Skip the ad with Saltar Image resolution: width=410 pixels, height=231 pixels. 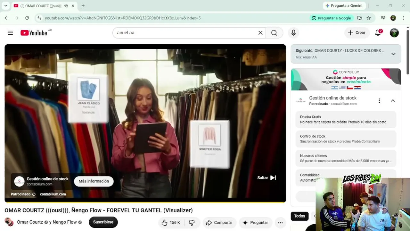click(266, 178)
